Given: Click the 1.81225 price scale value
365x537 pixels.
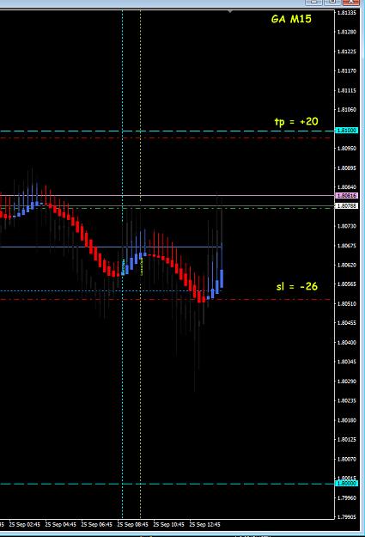Looking at the screenshot, I should pyautogui.click(x=347, y=52).
